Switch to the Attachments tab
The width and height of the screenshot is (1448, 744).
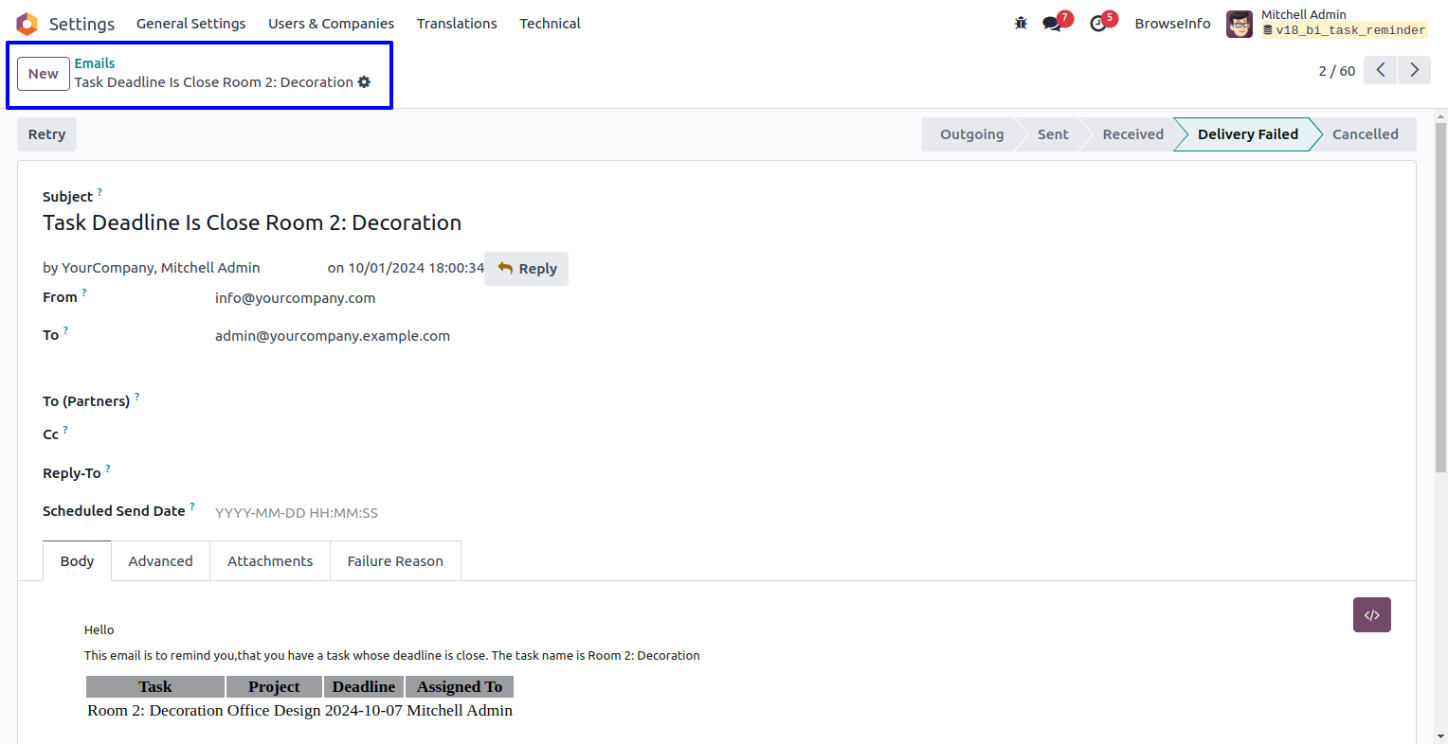(270, 561)
